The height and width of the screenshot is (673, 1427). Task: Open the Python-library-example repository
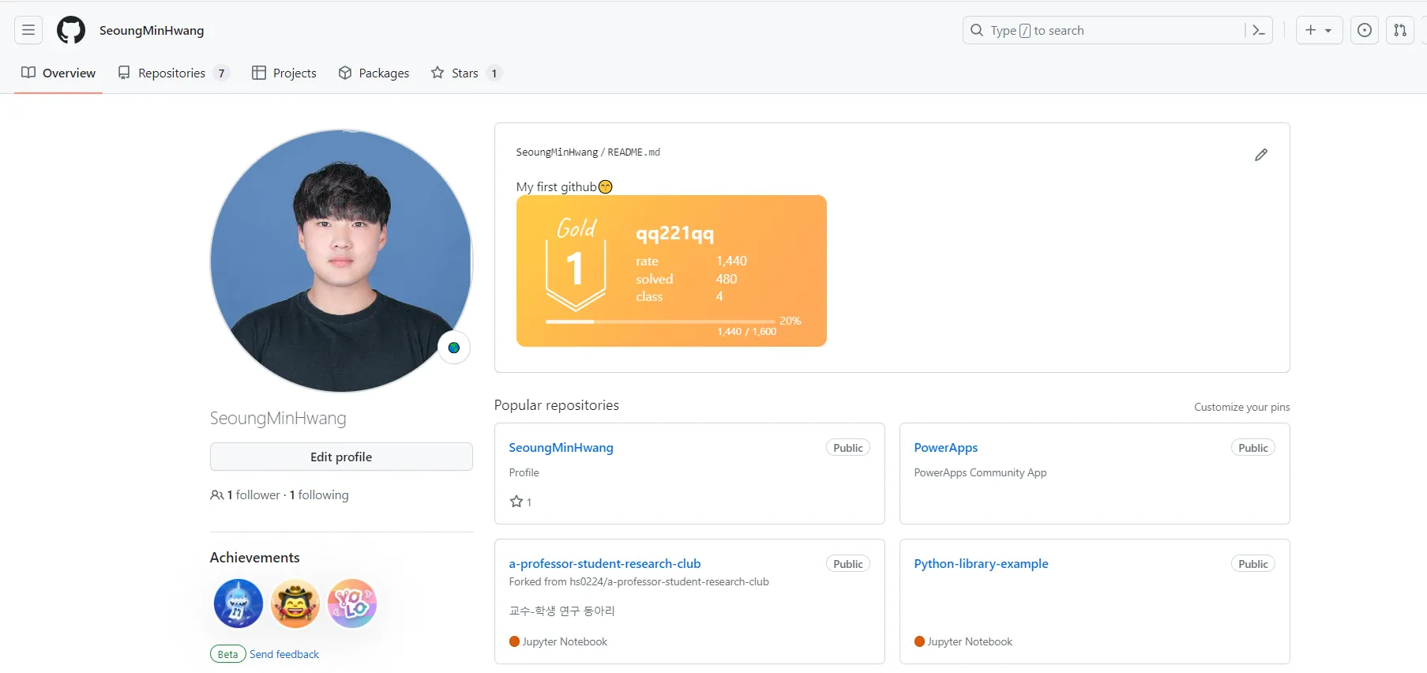(x=981, y=563)
